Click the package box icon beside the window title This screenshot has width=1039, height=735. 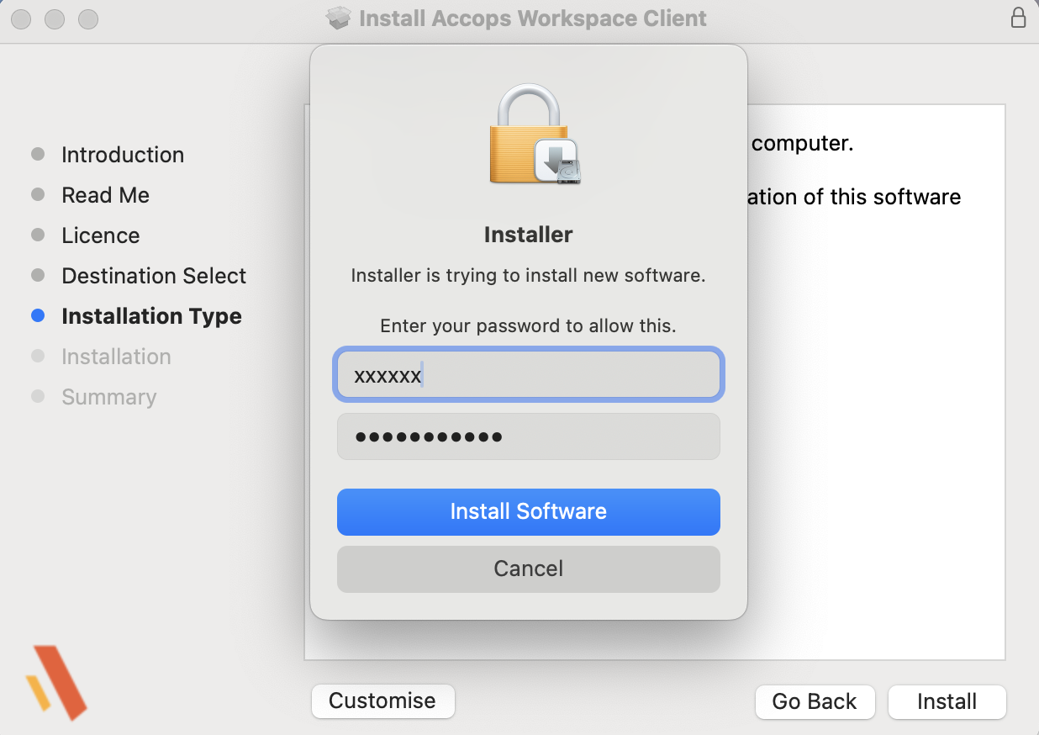tap(339, 19)
